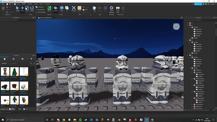Click the Undo arrow in quick access
Image resolution: width=217 pixels, height=122 pixels.
(x=10, y=4)
